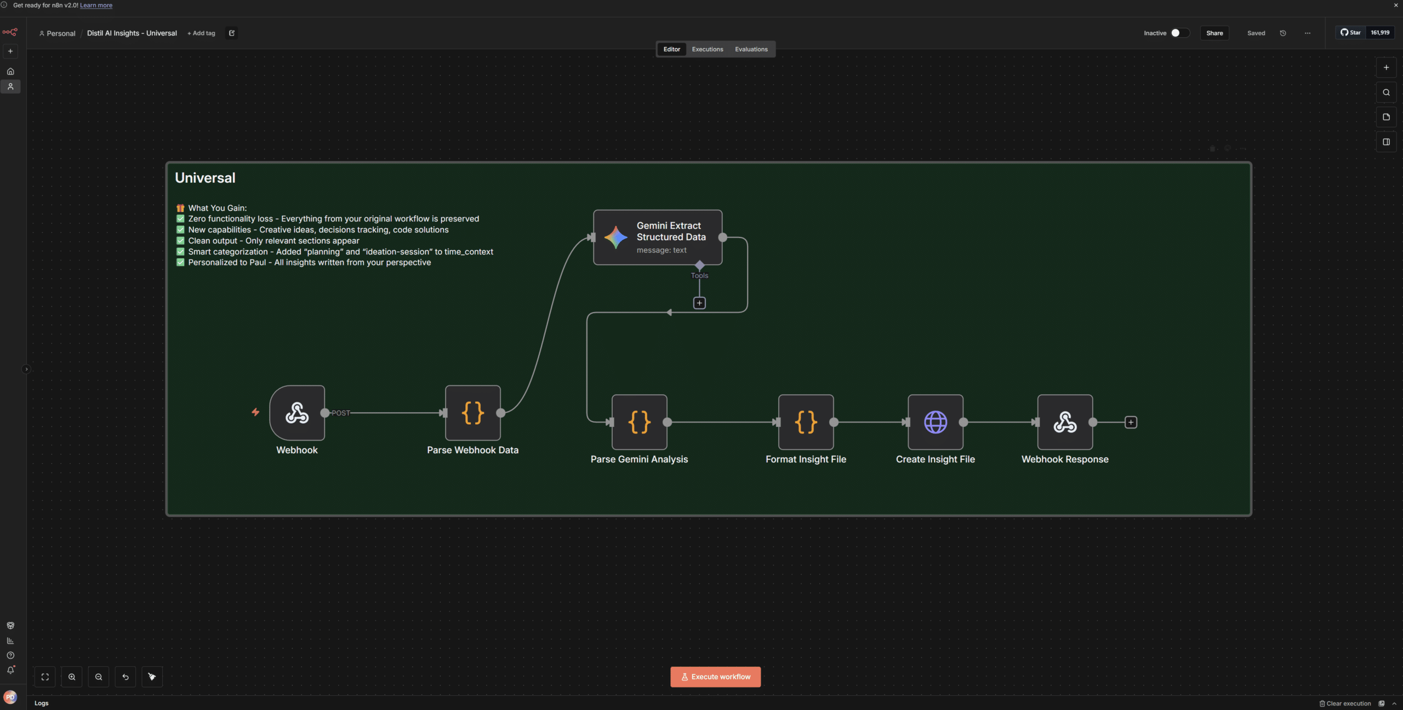Go to the Home overview icon
This screenshot has height=710, width=1403.
[x=10, y=71]
